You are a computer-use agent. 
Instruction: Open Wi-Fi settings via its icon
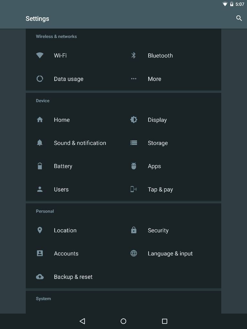coord(40,55)
